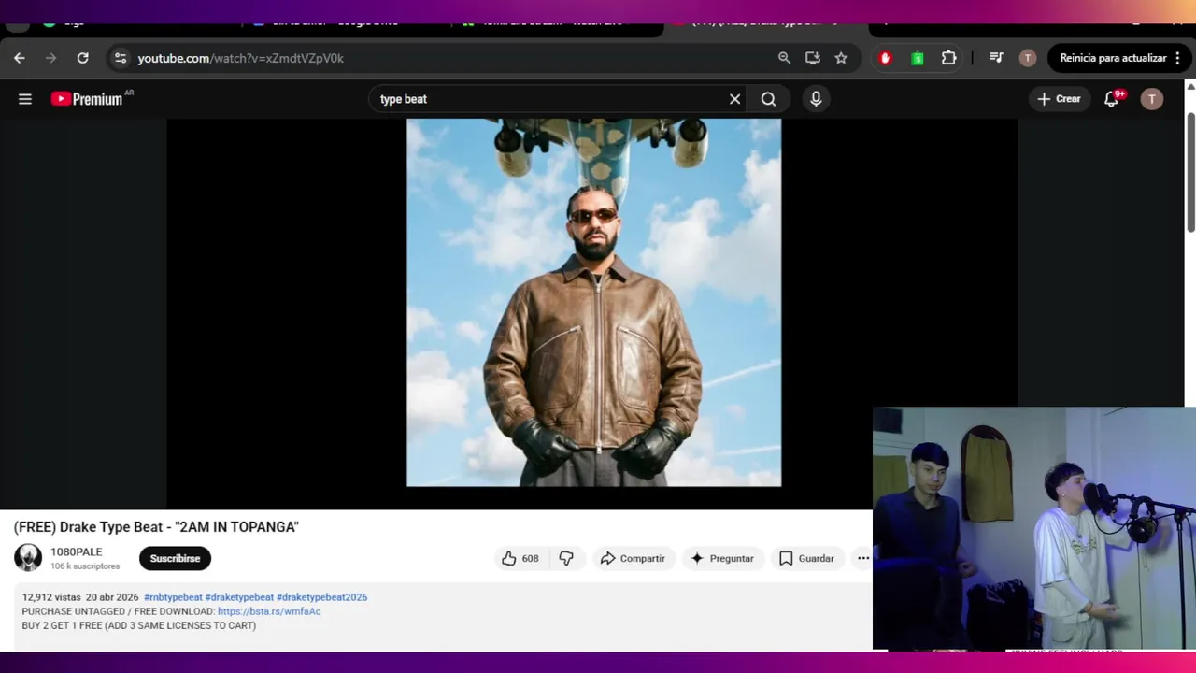Open the Crear create menu

(x=1059, y=99)
